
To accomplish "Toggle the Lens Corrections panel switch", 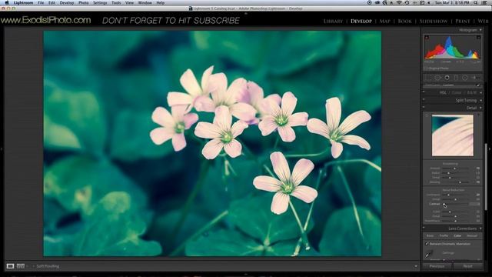I will click(424, 229).
